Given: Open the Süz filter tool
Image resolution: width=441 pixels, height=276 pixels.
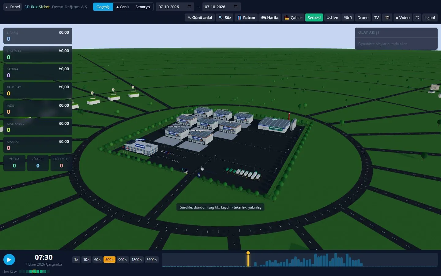Looking at the screenshot, I should (x=225, y=18).
